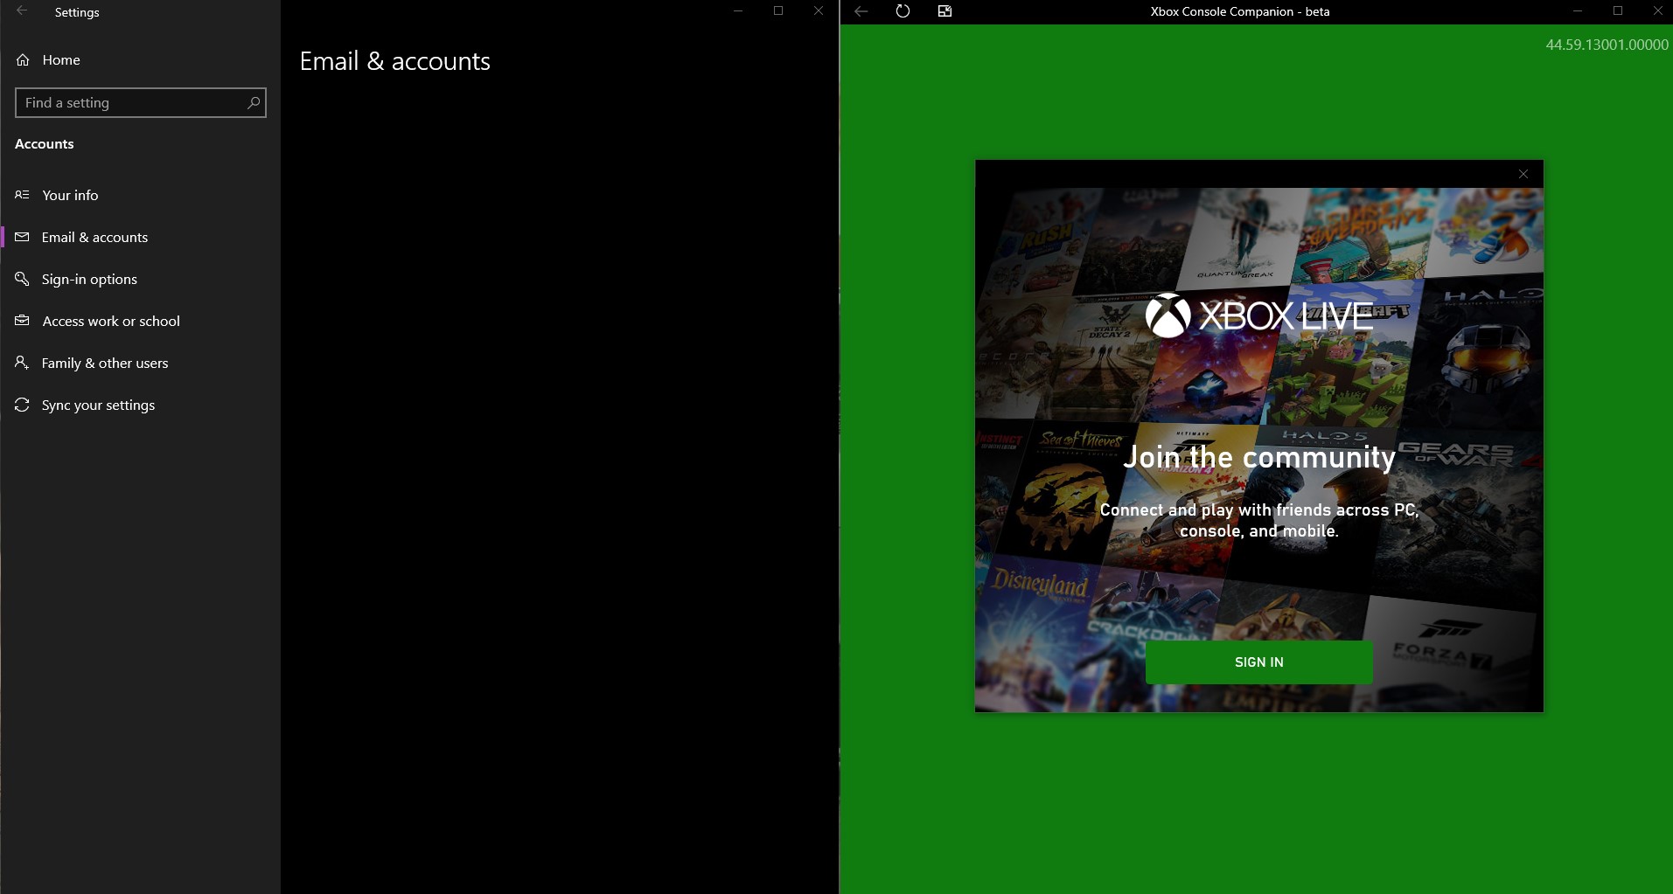1673x894 pixels.
Task: Click the Email & accounts page heading
Action: [x=394, y=61]
